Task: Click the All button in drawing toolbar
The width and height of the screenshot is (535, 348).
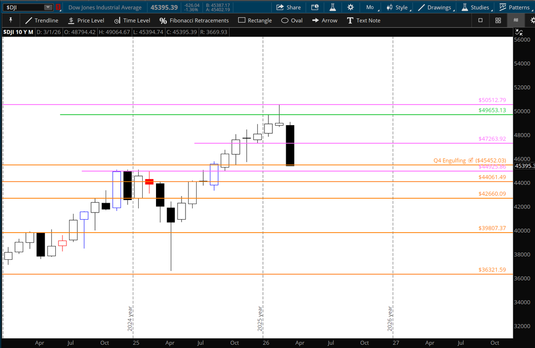Action: 516,20
